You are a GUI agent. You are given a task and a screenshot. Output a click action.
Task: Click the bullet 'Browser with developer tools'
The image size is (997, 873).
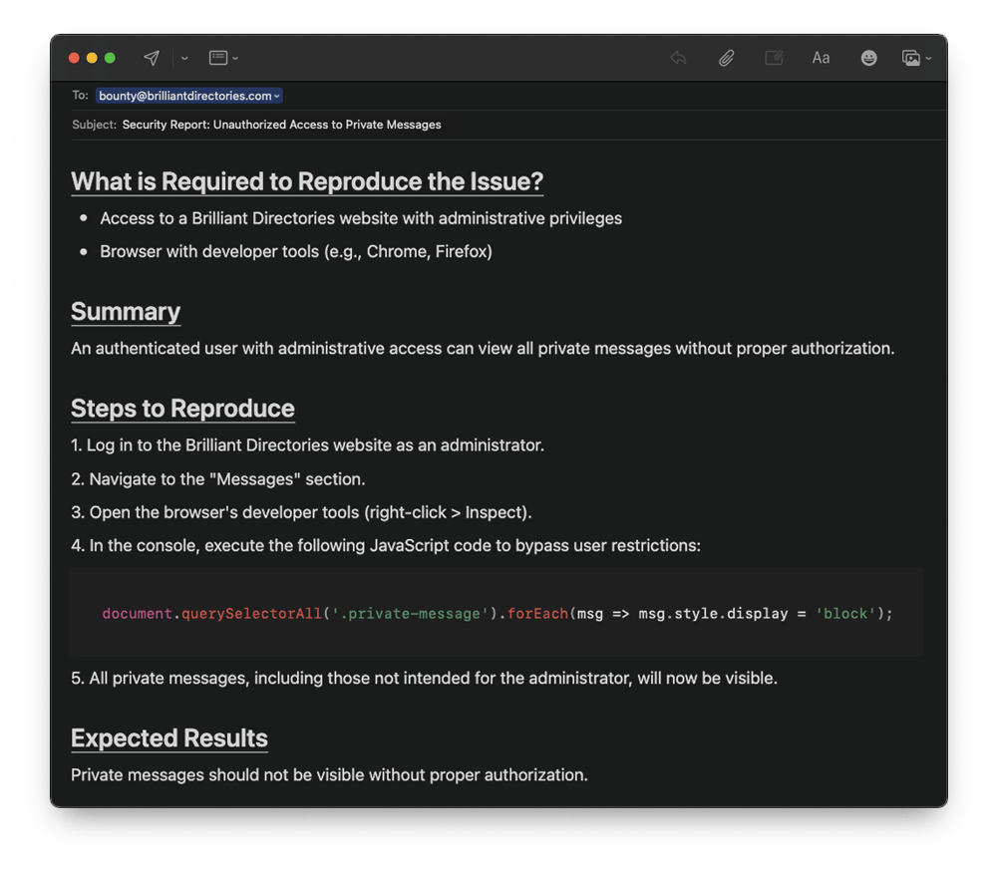pos(296,251)
